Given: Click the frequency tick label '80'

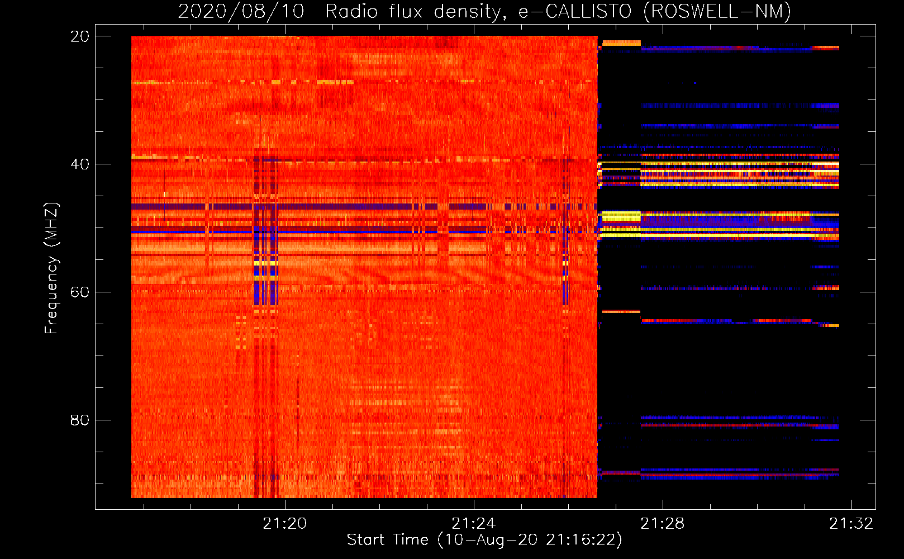Looking at the screenshot, I should 80,420.
